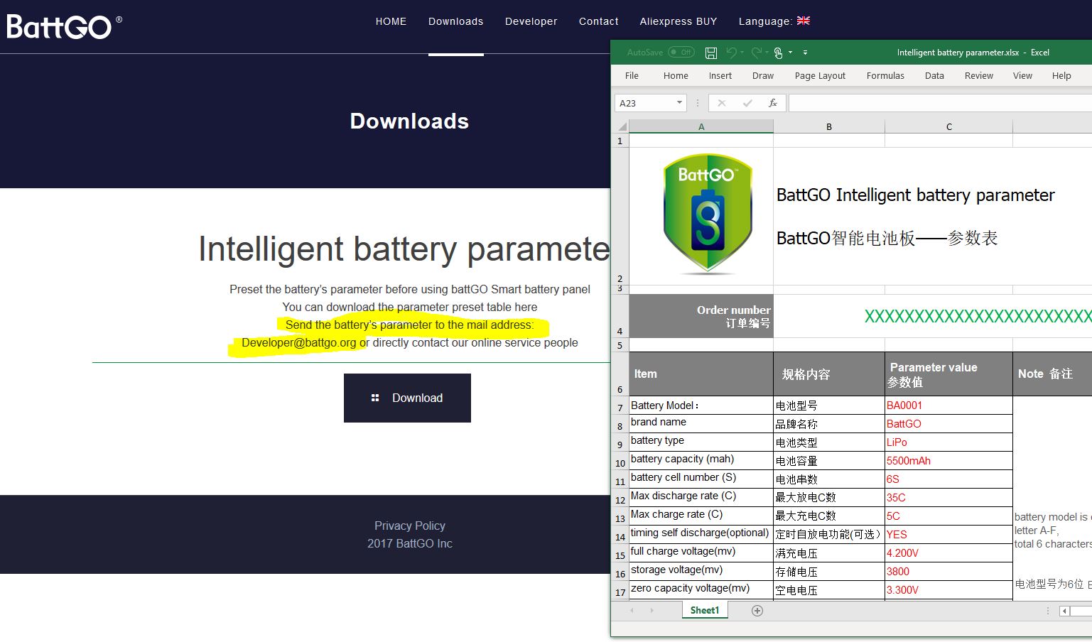
Task: Click the BattGO logo on the website
Action: [64, 26]
